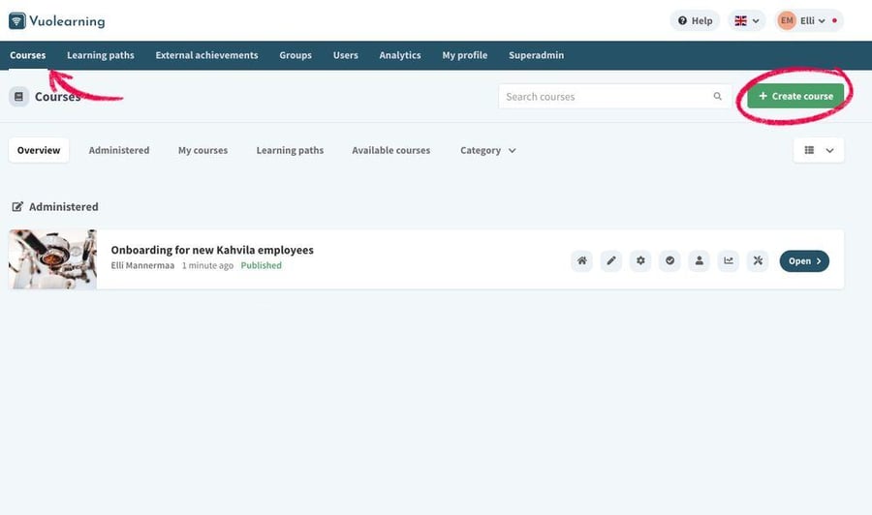Switch to My courses tab
Viewport: 872px width, 515px height.
[203, 150]
